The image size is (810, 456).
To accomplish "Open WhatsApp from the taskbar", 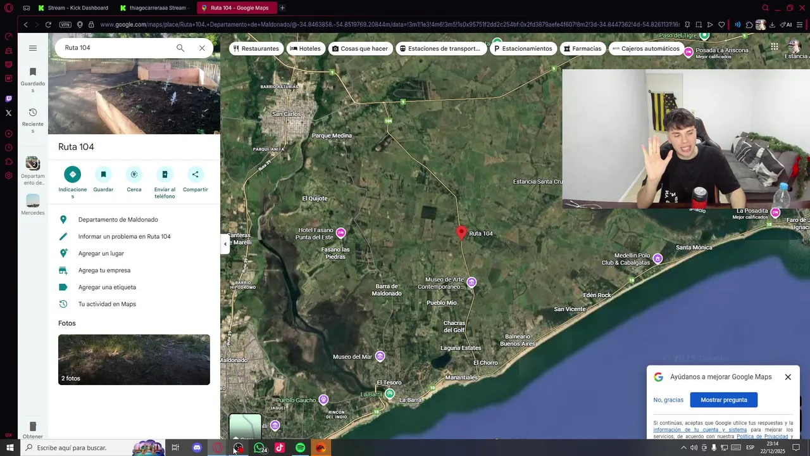I will (x=259, y=448).
